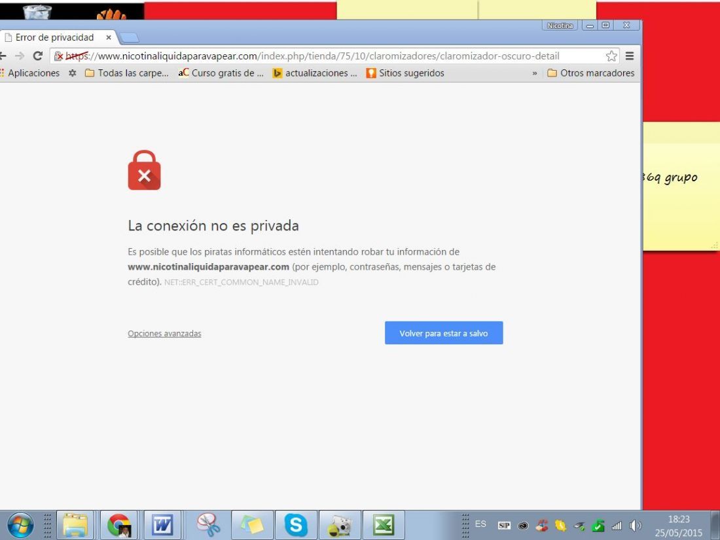Open the 'actualizaciones ...' bookmark
This screenshot has width=720, height=540.
[315, 73]
